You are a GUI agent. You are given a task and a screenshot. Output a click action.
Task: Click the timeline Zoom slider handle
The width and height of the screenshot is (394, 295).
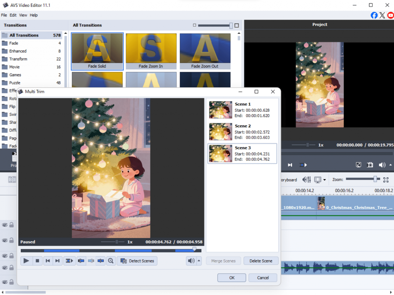coord(375,179)
